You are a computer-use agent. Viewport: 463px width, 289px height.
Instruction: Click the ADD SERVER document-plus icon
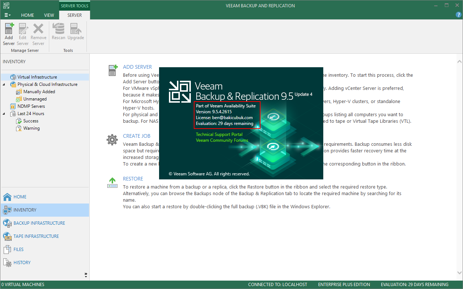(113, 70)
